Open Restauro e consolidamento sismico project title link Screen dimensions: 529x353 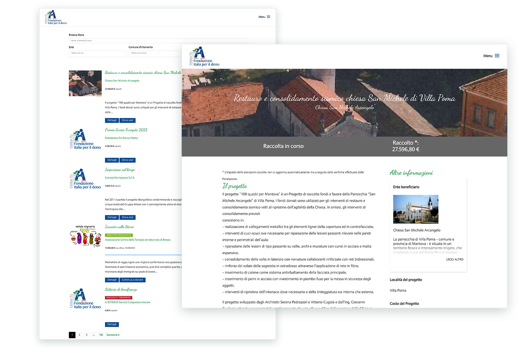click(143, 73)
